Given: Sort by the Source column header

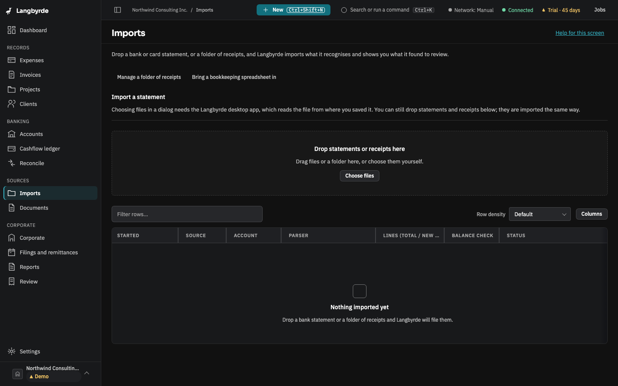Looking at the screenshot, I should pyautogui.click(x=202, y=235).
